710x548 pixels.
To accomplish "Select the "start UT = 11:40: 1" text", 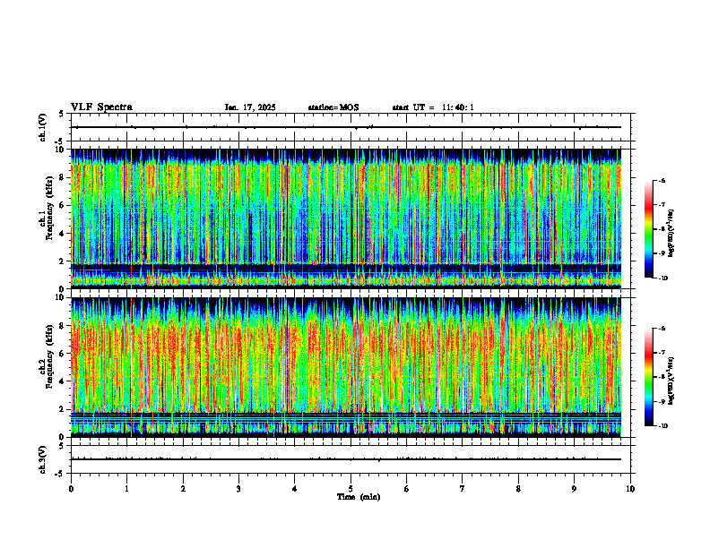I will tap(433, 107).
